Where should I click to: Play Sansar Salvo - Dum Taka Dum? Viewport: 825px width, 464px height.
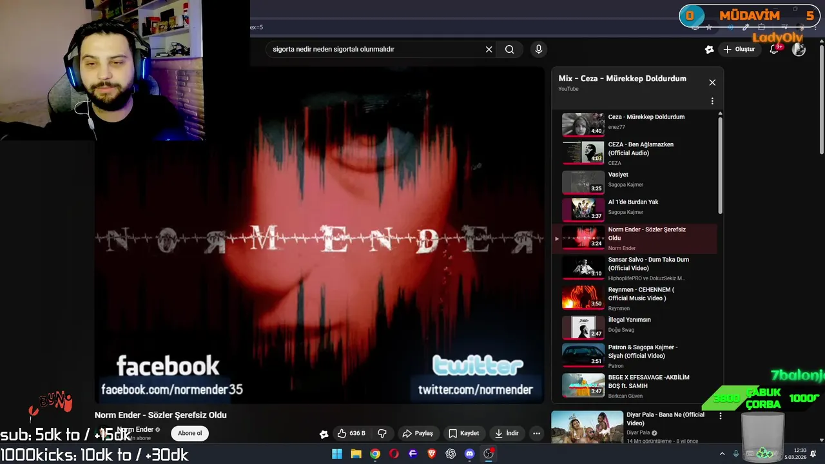coord(634,268)
